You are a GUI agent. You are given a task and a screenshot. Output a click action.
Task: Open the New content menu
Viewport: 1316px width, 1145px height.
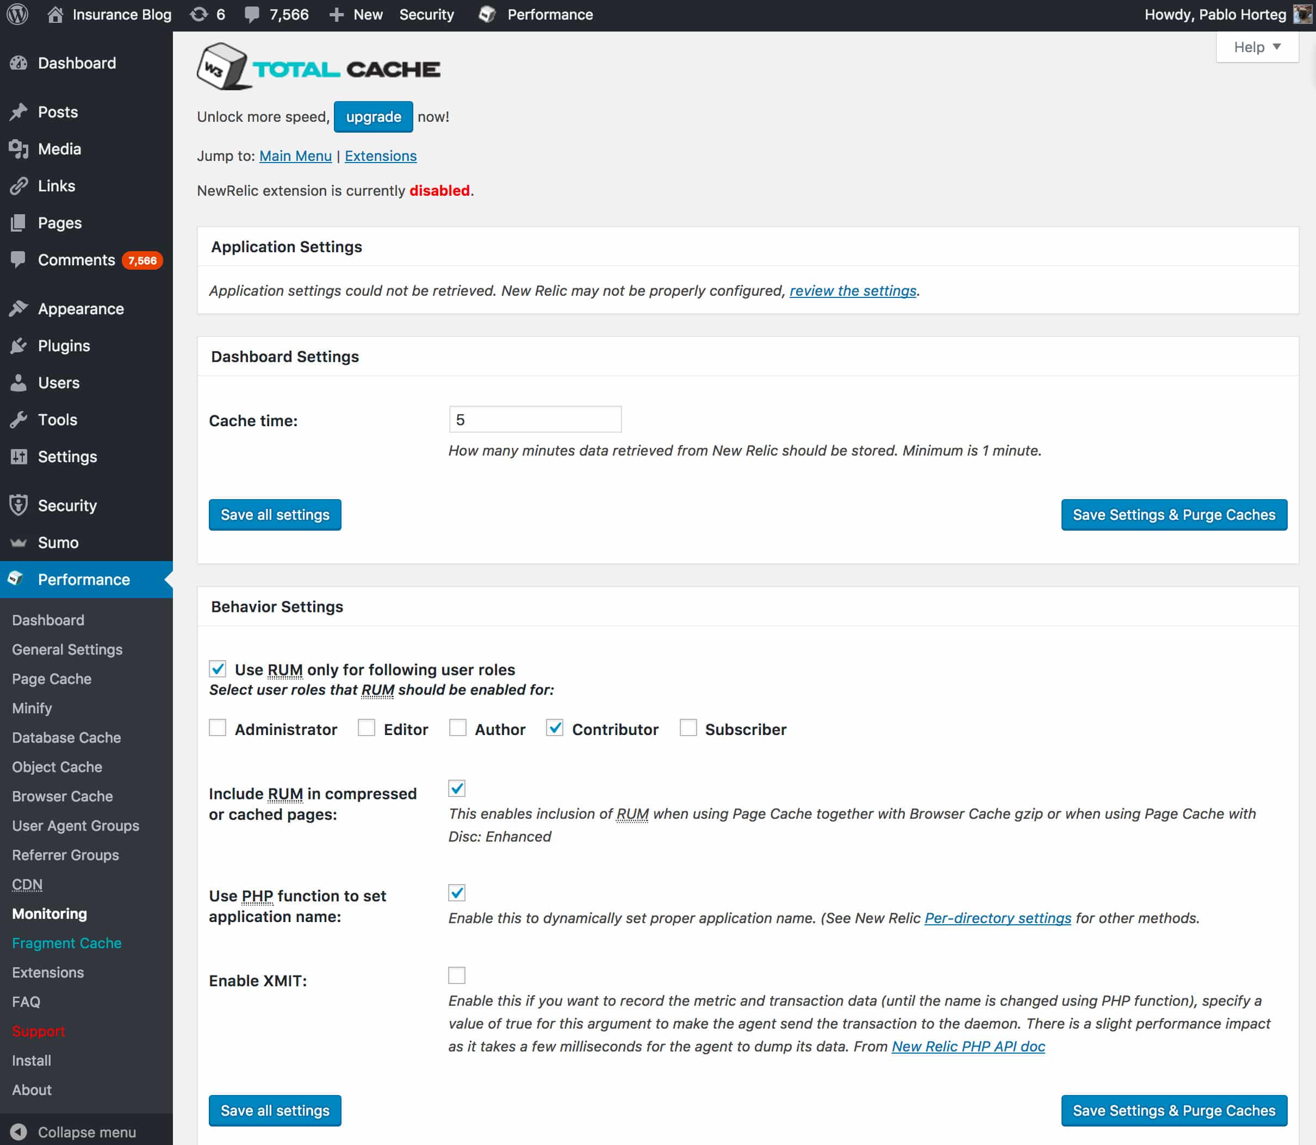coord(356,15)
